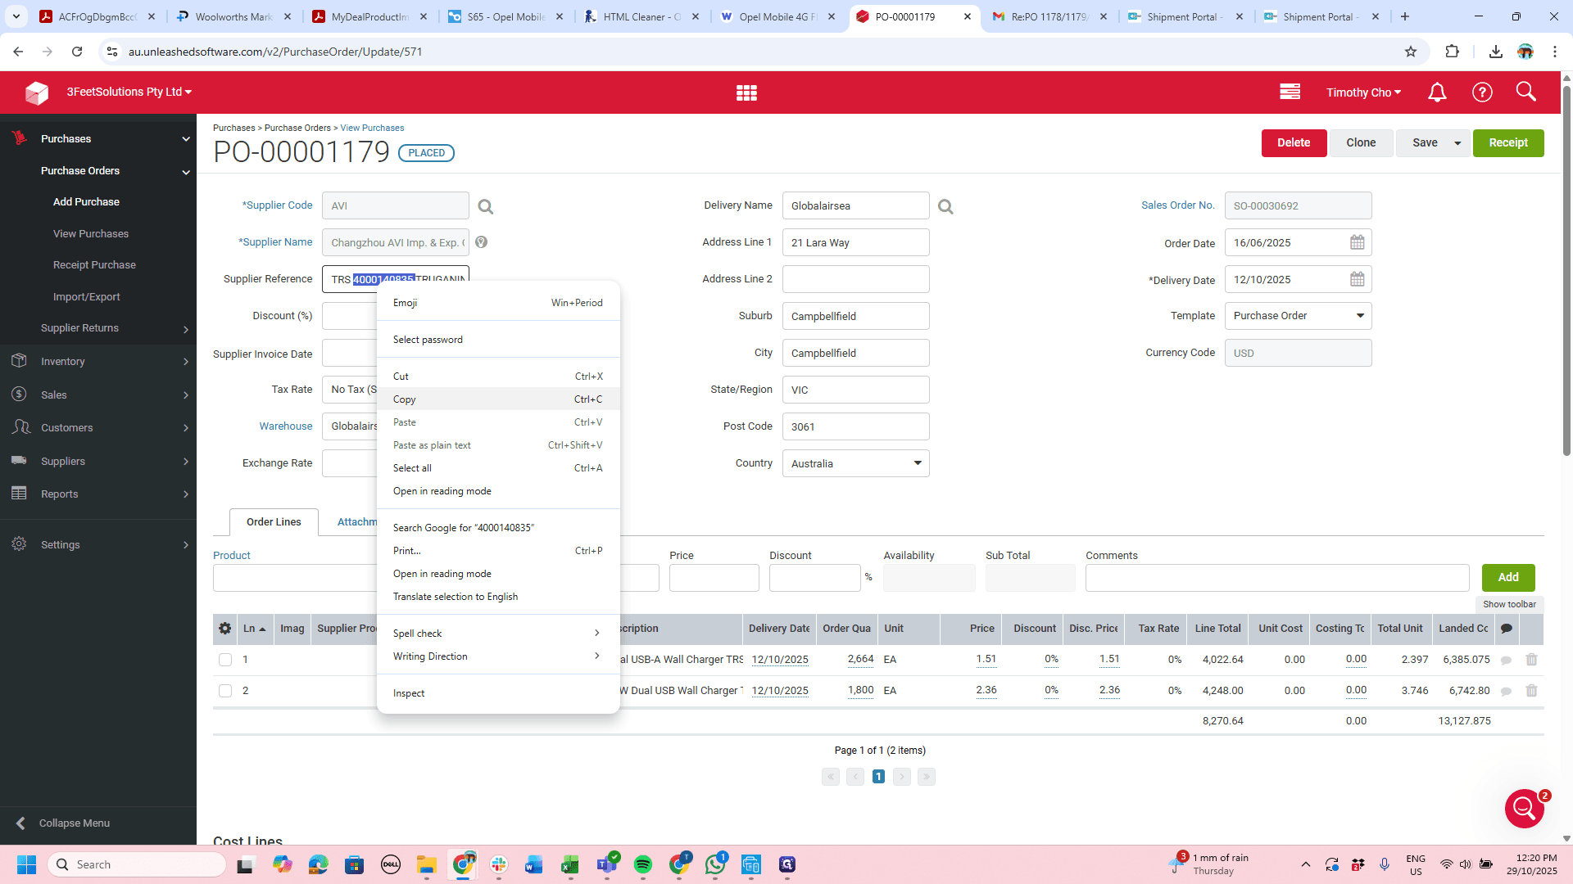Viewport: 1573px width, 884px height.
Task: Expand the Inventory sidebar section
Action: 98,361
